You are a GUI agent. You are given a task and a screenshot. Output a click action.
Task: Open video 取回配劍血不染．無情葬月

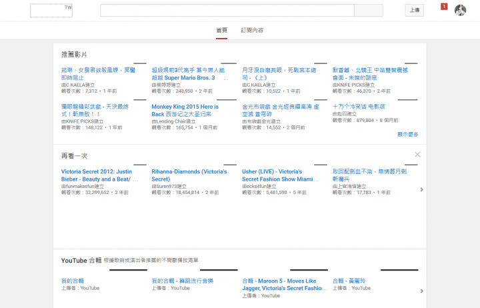pos(369,175)
